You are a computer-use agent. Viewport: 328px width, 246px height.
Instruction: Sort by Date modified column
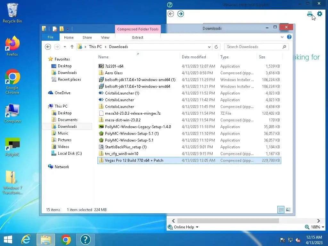[x=199, y=57]
